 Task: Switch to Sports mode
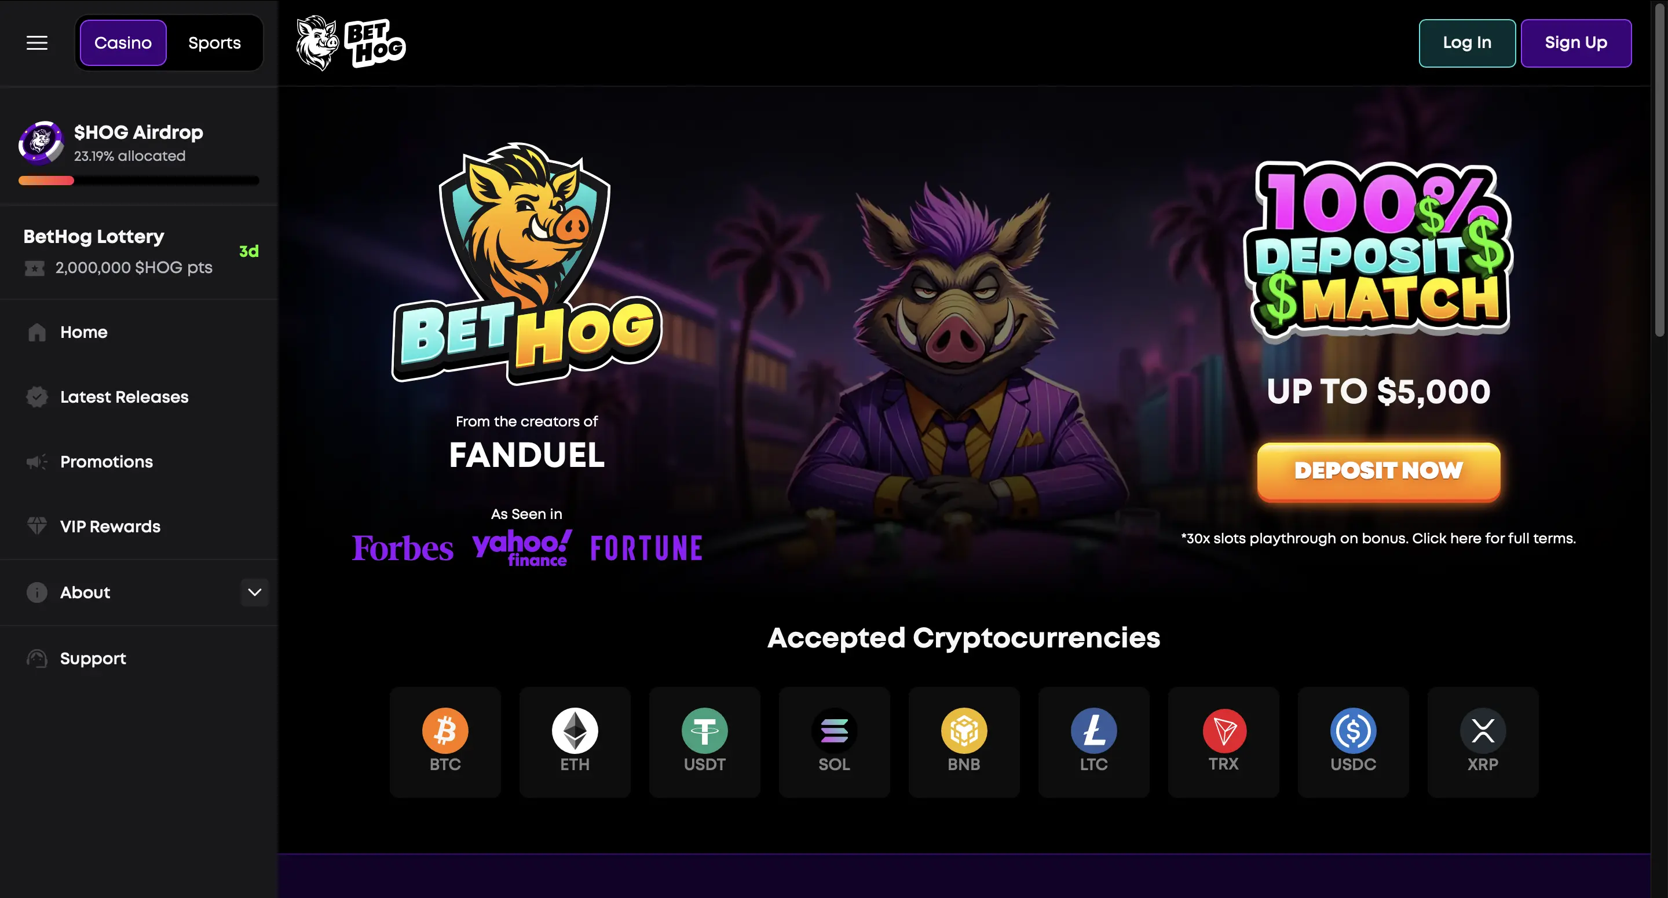click(214, 43)
